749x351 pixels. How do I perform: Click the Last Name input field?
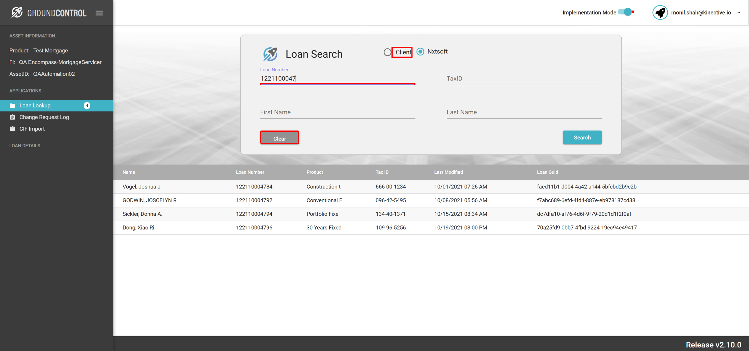524,112
